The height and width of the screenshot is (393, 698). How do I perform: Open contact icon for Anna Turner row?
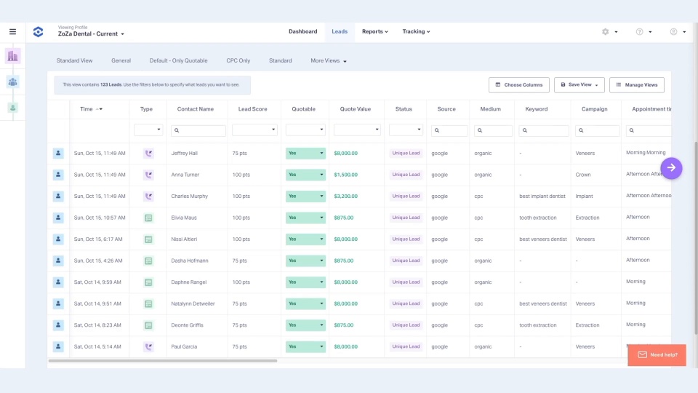[58, 175]
